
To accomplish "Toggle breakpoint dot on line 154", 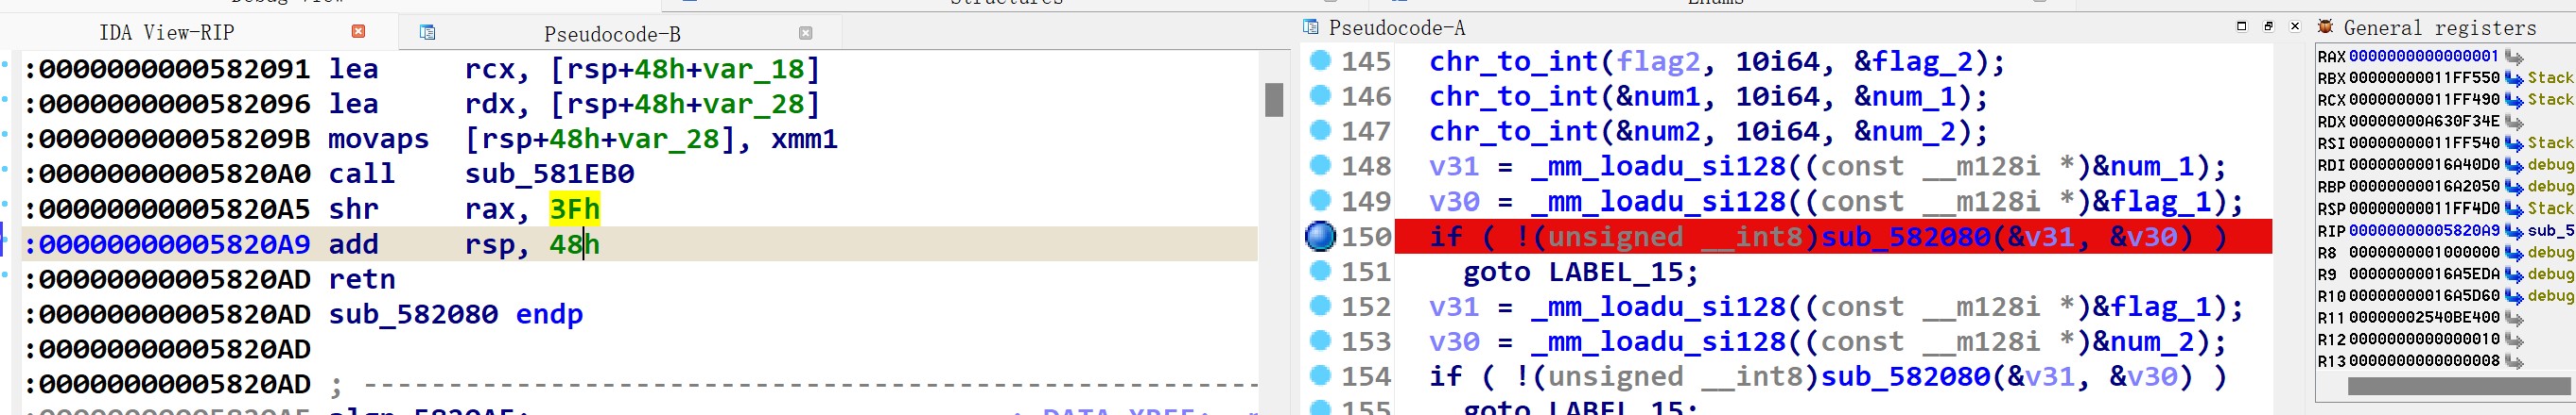I will click(x=1320, y=376).
